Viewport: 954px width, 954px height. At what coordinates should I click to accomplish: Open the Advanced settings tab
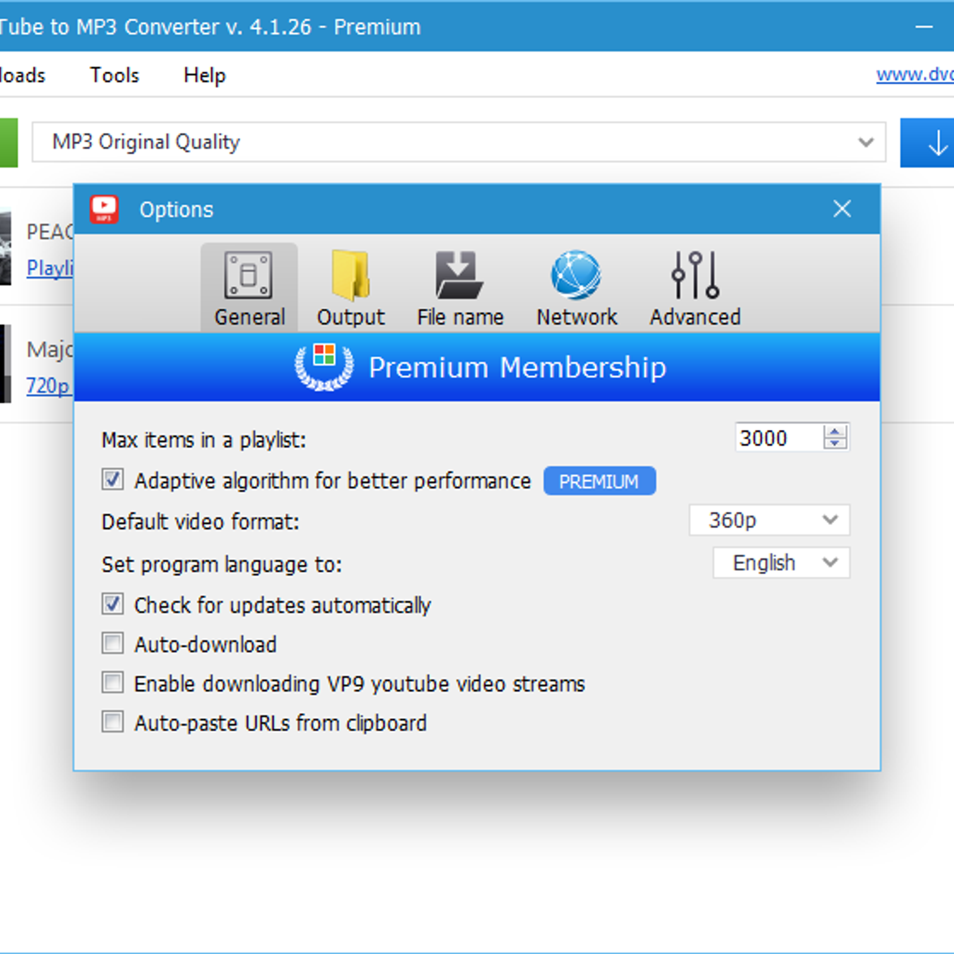pyautogui.click(x=695, y=287)
